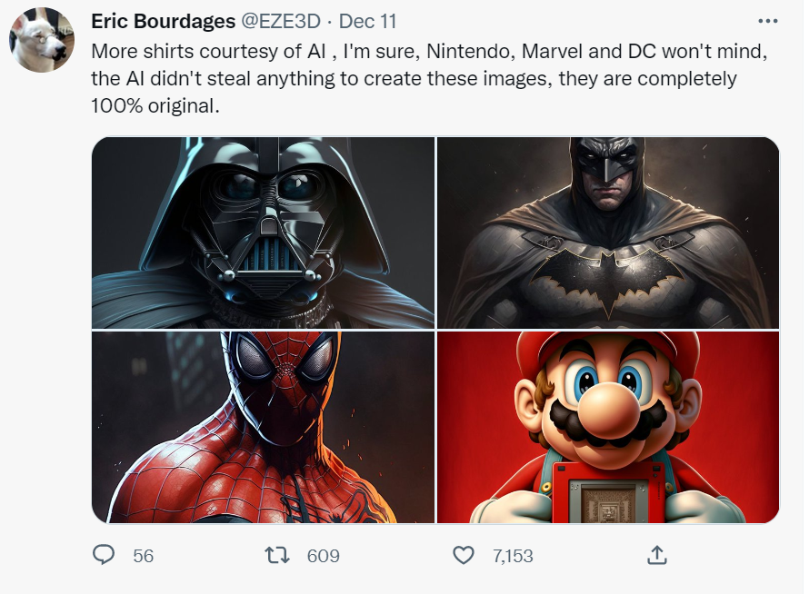809x594 pixels.
Task: Open the Spider-Man image
Action: click(x=263, y=427)
